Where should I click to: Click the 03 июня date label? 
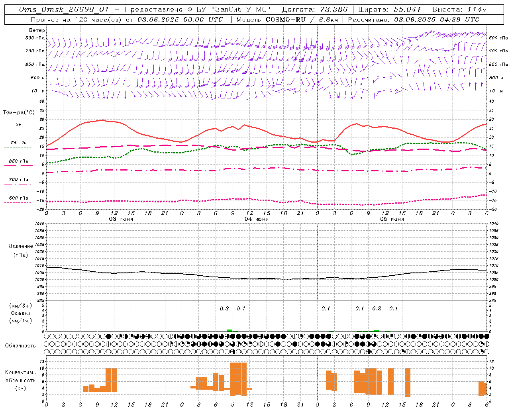[x=121, y=219]
